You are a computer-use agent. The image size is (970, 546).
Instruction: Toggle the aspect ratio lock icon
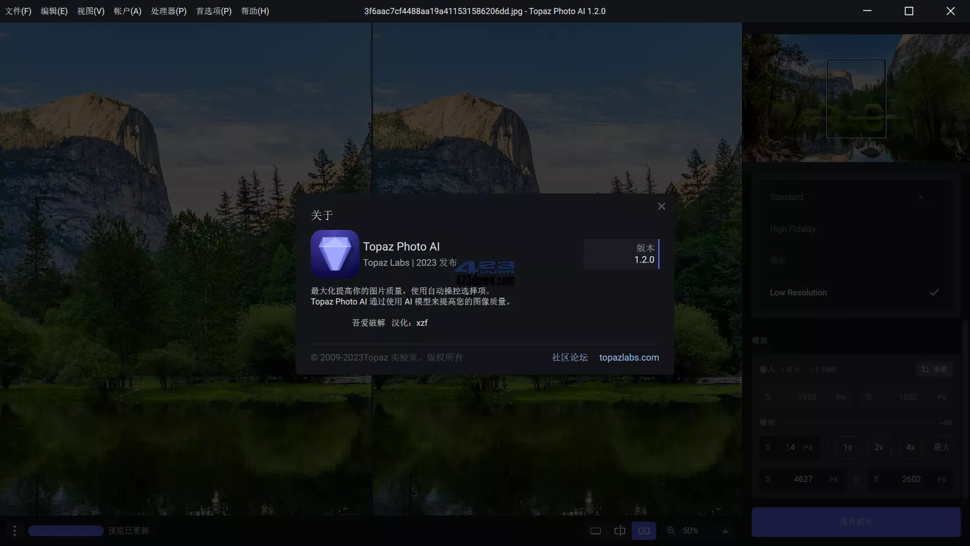pos(856,480)
